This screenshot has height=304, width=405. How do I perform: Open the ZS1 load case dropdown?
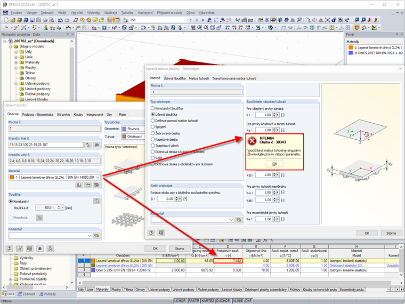tap(190, 20)
